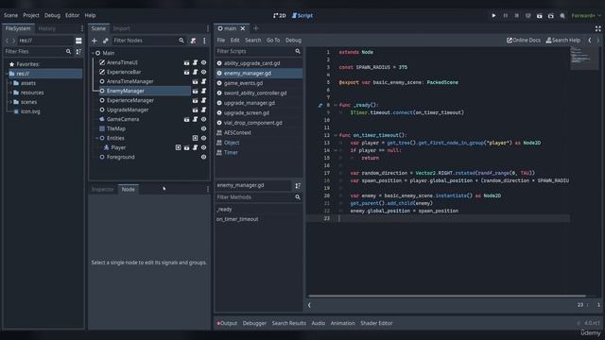Open the Editor menu
This screenshot has height=340, width=605.
coord(72,15)
